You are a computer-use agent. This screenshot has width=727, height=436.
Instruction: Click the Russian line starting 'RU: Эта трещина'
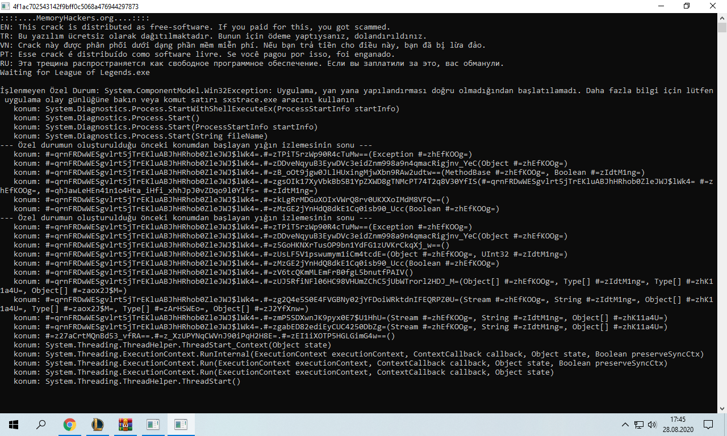click(x=252, y=64)
